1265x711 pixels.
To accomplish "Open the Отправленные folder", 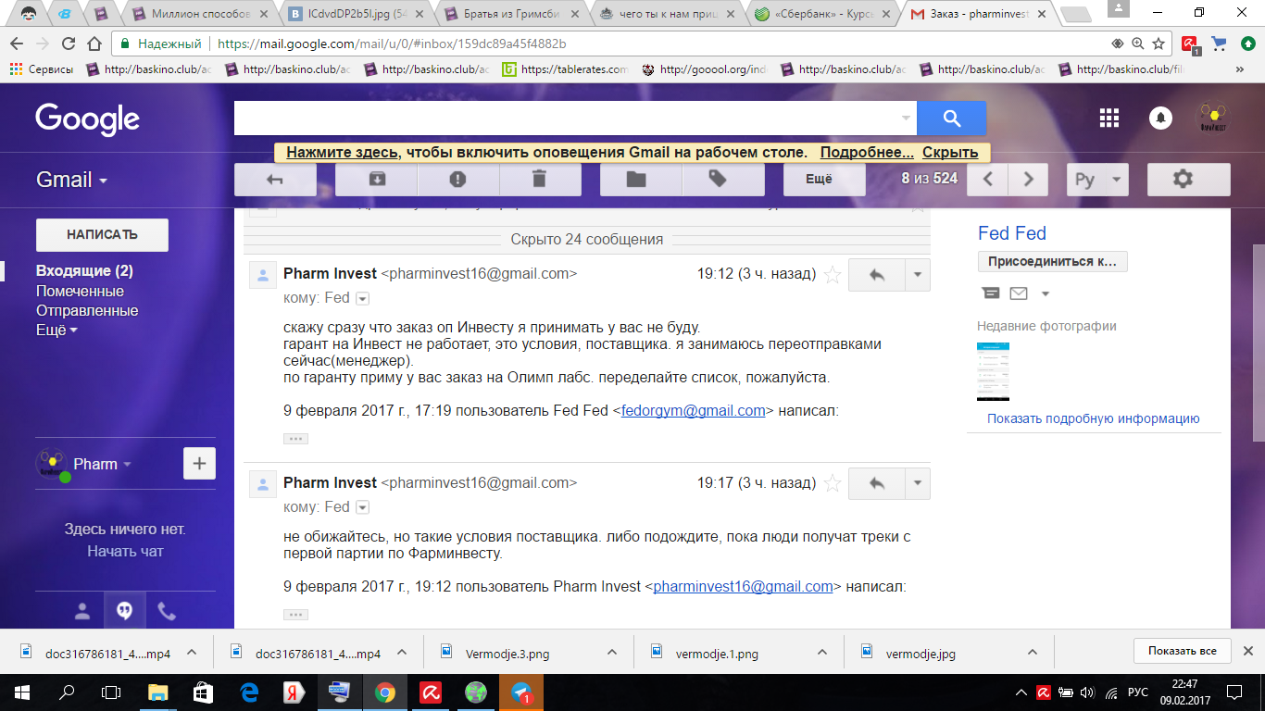I will tap(87, 311).
